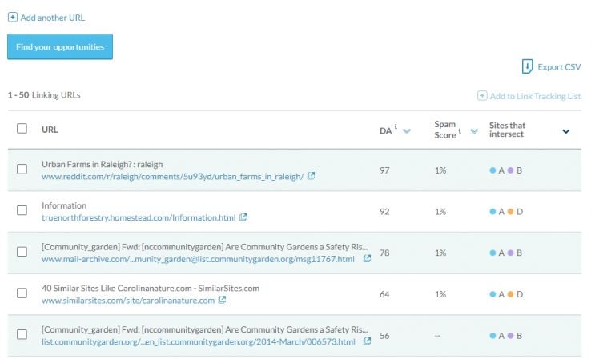This screenshot has height=363, width=591.
Task: Click '1 - 50 Linking URLs' text
Action: coord(44,95)
